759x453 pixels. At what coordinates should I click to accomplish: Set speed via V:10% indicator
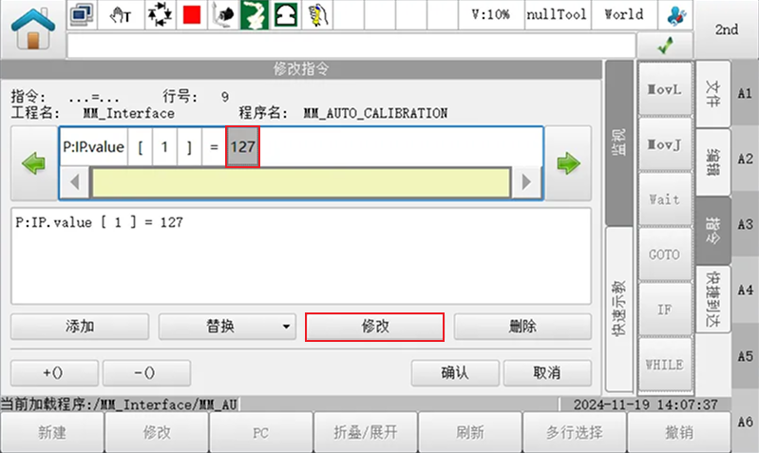point(491,15)
